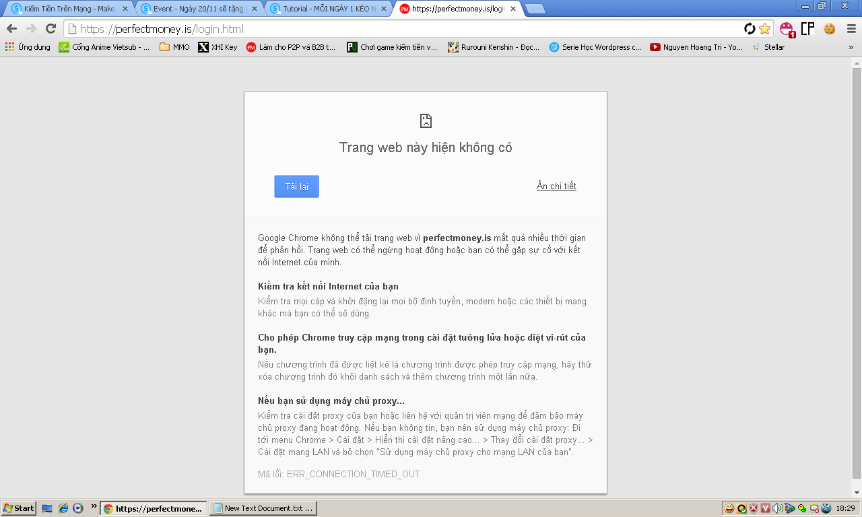This screenshot has width=862, height=517.
Task: Open the volume speaker tray icon
Action: pos(778,508)
